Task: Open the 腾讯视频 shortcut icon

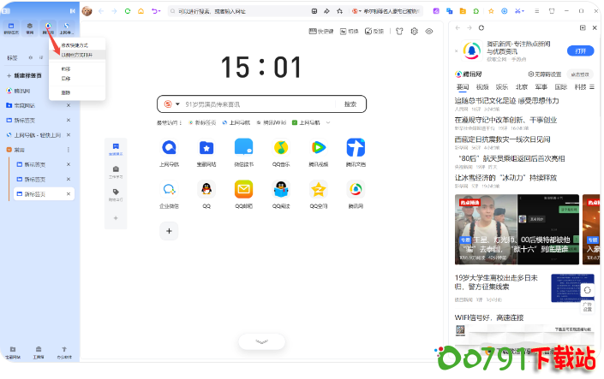Action: point(319,147)
